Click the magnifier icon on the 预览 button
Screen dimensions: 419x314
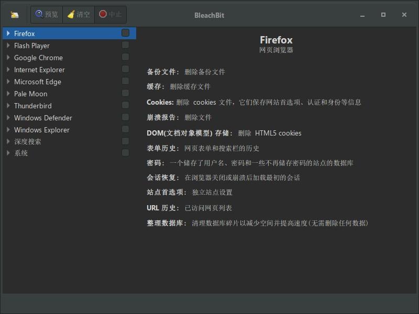tap(38, 14)
